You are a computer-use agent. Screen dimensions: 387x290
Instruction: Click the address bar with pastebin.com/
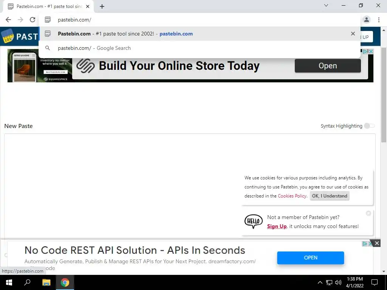point(200,20)
